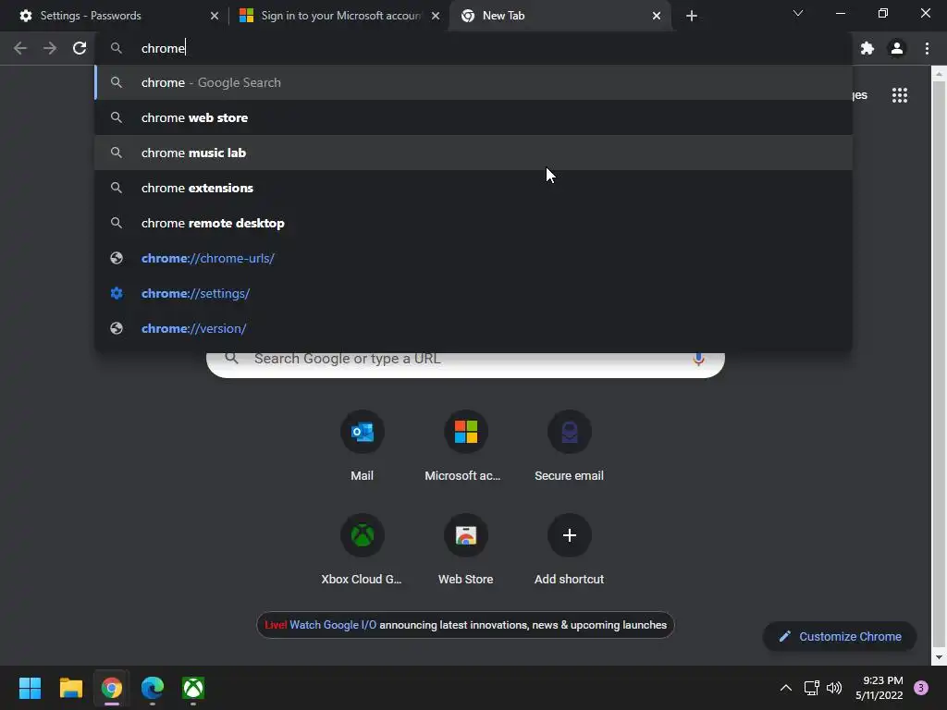
Task: Open the Google apps grid
Action: tap(900, 95)
